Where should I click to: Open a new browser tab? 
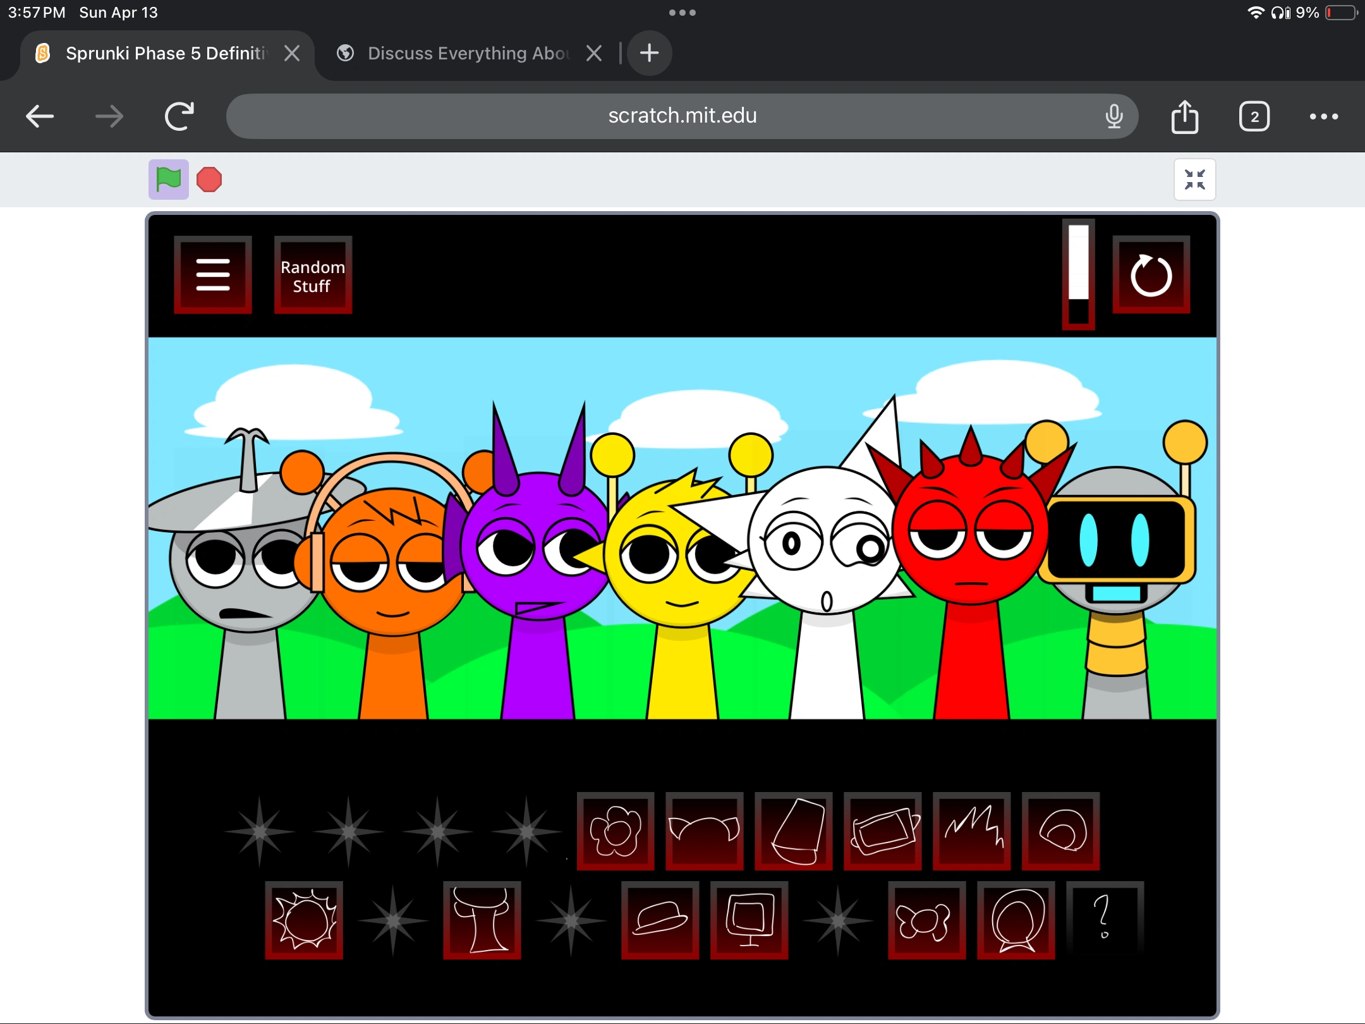[x=649, y=53]
